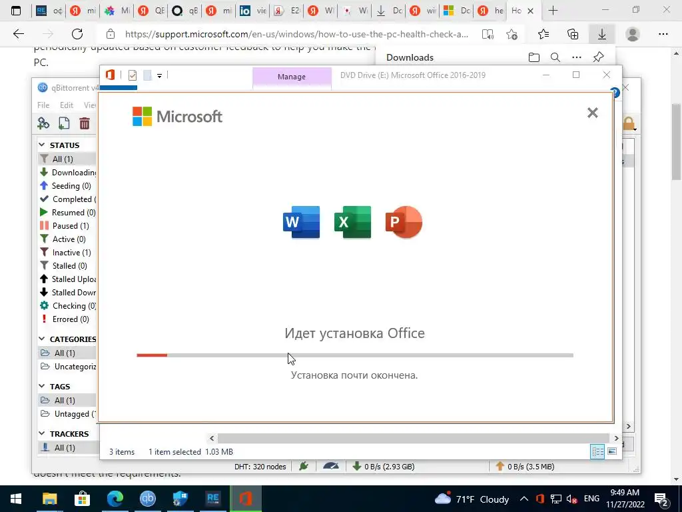Toggle alternative speed limits speedometer icon
This screenshot has width=682, height=512.
tap(331, 466)
